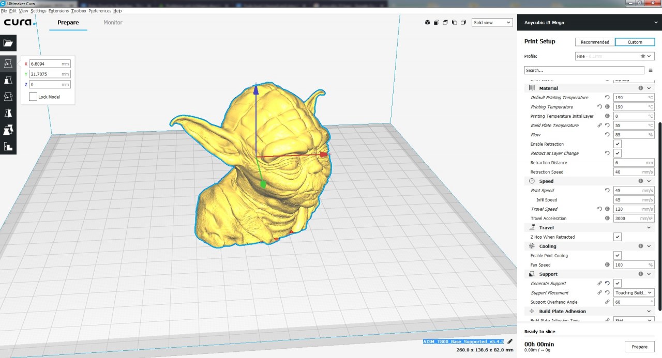This screenshot has height=358, width=662.
Task: Toggle the Lock Model checkbox
Action: click(33, 97)
